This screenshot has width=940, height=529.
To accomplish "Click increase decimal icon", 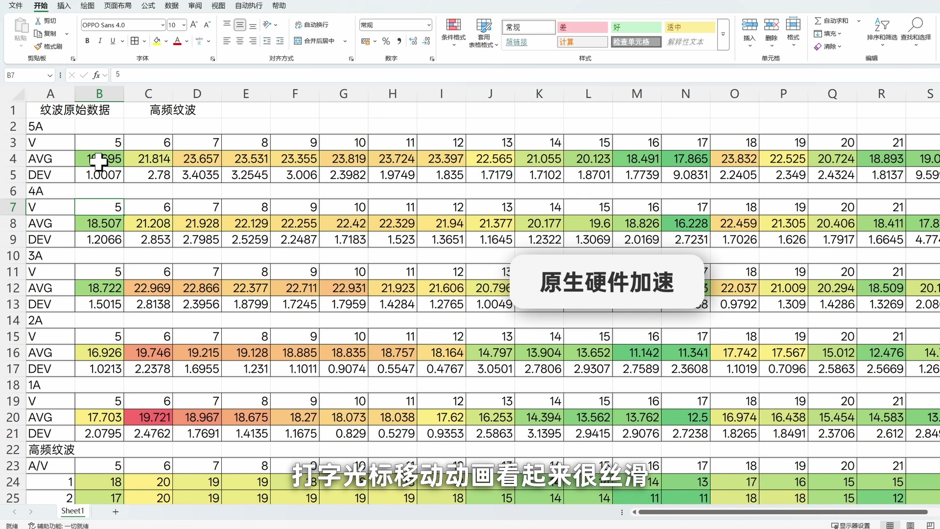I will pyautogui.click(x=413, y=41).
